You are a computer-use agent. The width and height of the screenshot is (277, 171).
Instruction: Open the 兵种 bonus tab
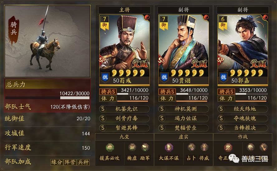pos(83,162)
